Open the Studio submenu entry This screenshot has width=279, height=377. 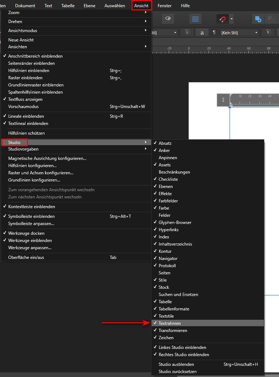point(76,142)
